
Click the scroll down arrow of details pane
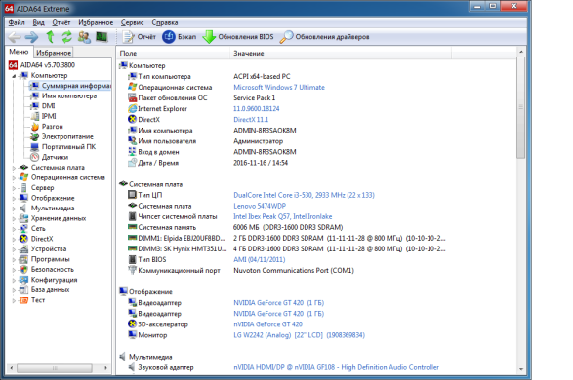tap(520, 369)
